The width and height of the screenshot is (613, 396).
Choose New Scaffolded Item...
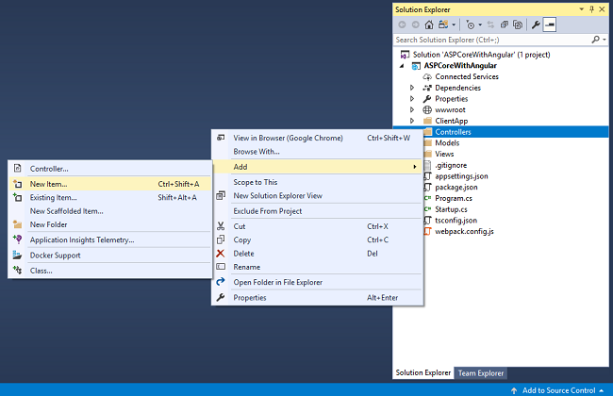[109, 211]
